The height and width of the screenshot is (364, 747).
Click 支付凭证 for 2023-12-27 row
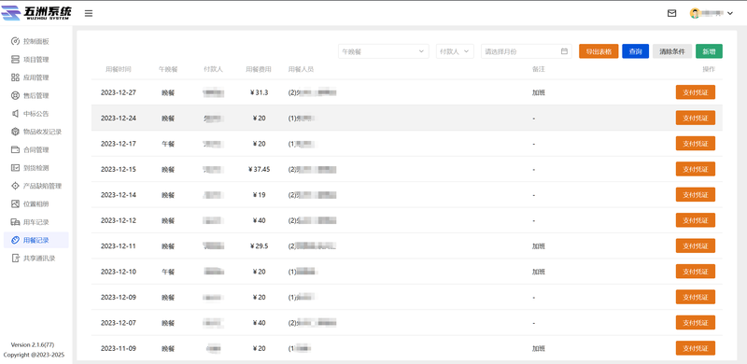[x=695, y=92]
